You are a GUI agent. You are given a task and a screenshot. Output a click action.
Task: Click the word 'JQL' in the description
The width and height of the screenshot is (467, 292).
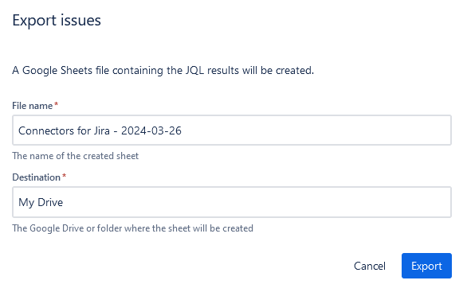195,71
